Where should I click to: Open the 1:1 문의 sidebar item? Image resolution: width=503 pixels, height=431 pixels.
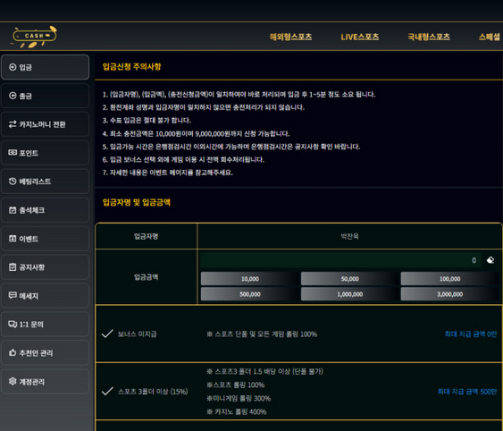pyautogui.click(x=45, y=325)
